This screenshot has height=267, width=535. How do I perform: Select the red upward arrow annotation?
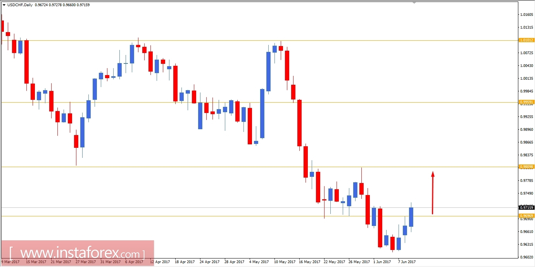(433, 192)
